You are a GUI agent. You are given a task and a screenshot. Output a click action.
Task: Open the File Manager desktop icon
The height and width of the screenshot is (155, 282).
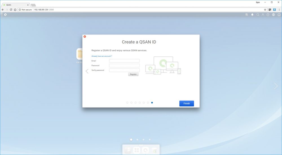pos(79,56)
